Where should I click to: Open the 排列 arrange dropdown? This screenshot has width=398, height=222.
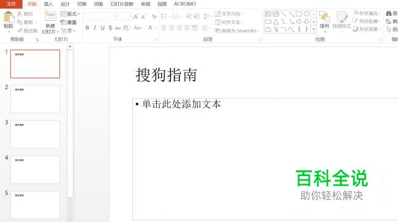(325, 22)
